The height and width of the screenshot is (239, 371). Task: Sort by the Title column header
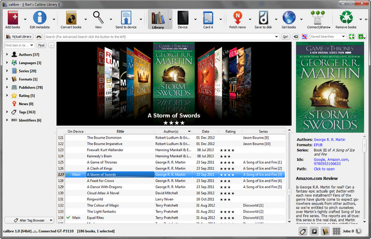tap(120, 131)
